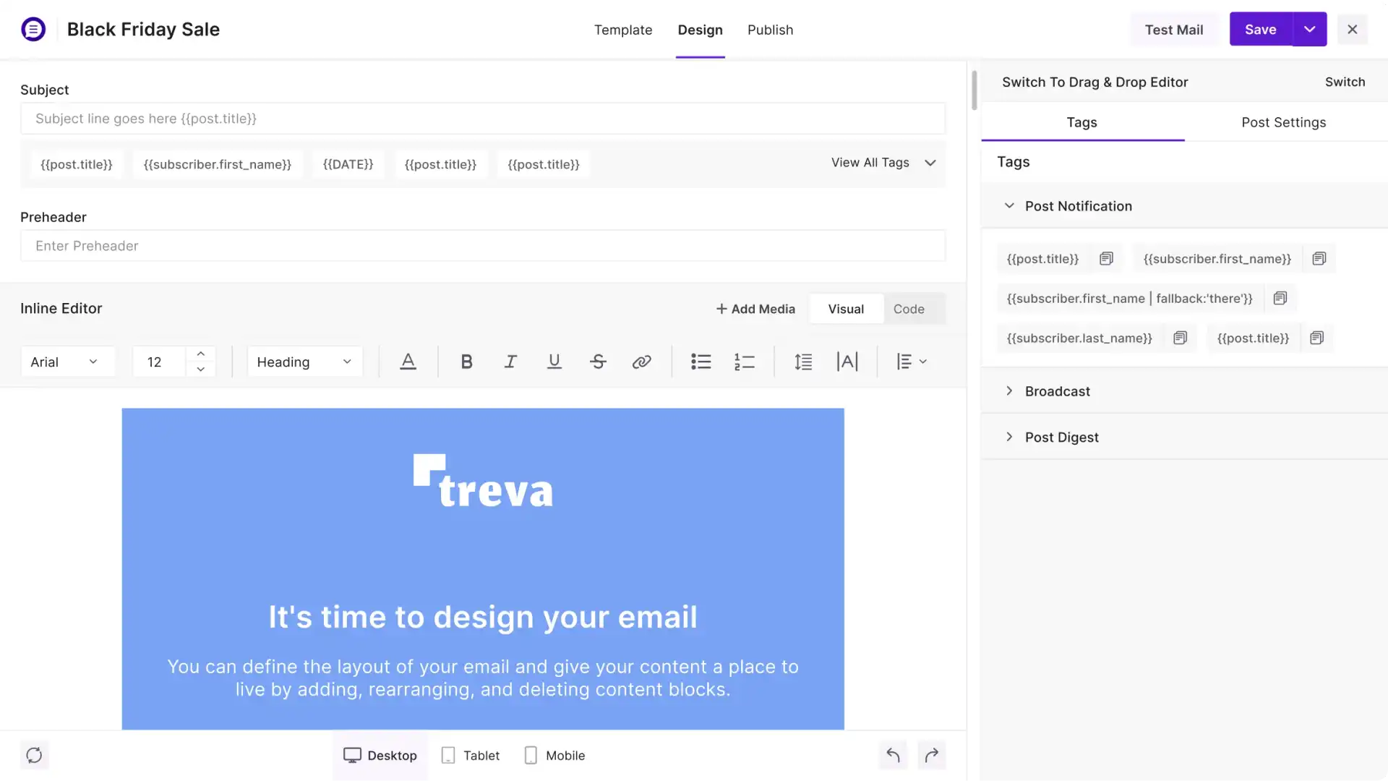Viewport: 1388px width, 781px height.
Task: Undo the last change
Action: pyautogui.click(x=893, y=756)
